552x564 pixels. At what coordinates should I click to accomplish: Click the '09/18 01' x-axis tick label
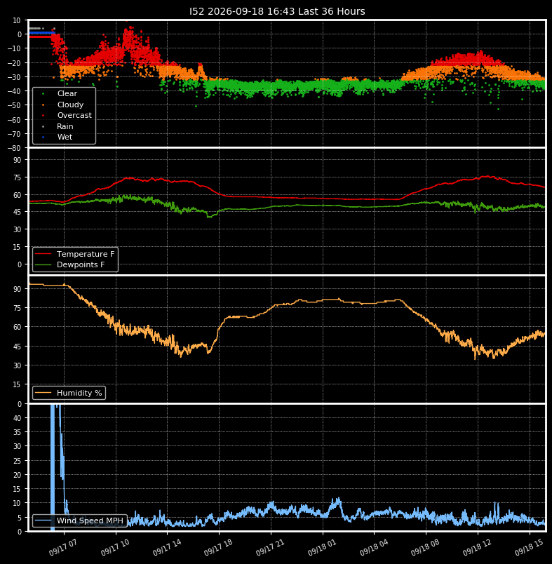tap(321, 548)
